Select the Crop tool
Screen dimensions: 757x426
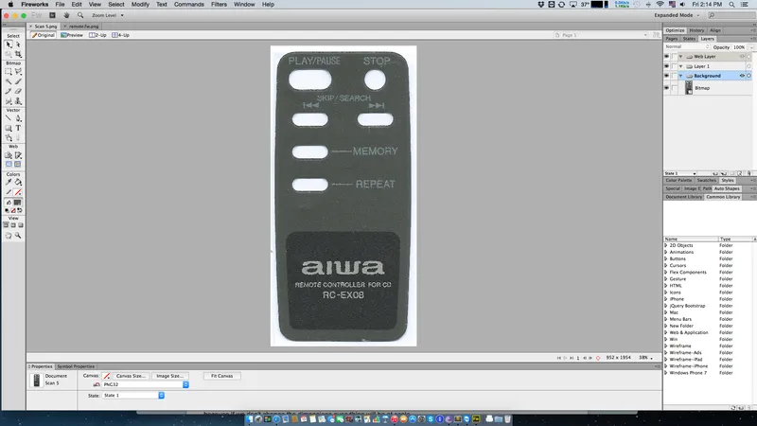tap(19, 54)
